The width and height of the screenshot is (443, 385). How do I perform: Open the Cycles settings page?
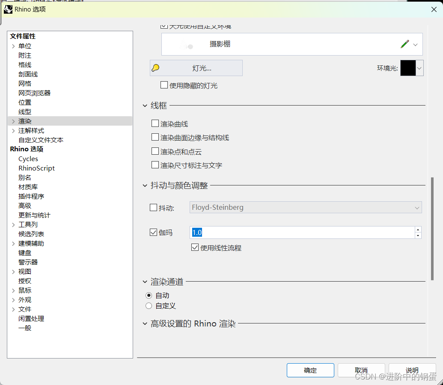pyautogui.click(x=28, y=159)
